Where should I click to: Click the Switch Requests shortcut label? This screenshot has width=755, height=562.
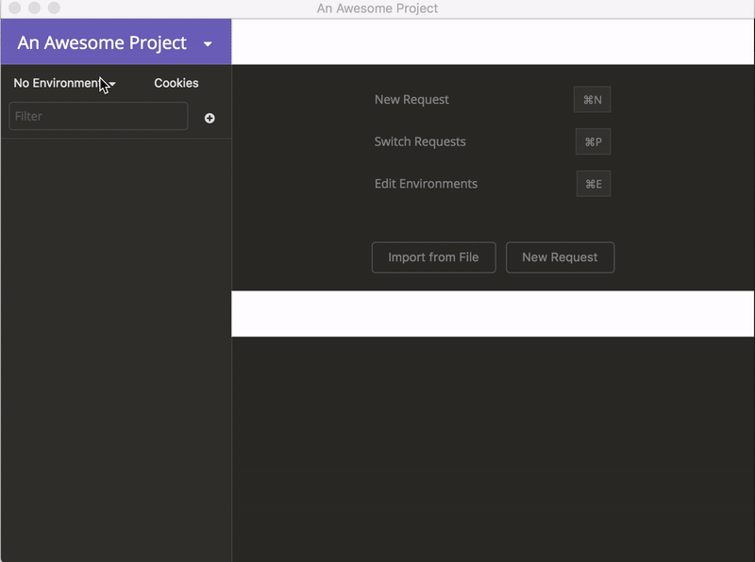coord(420,141)
